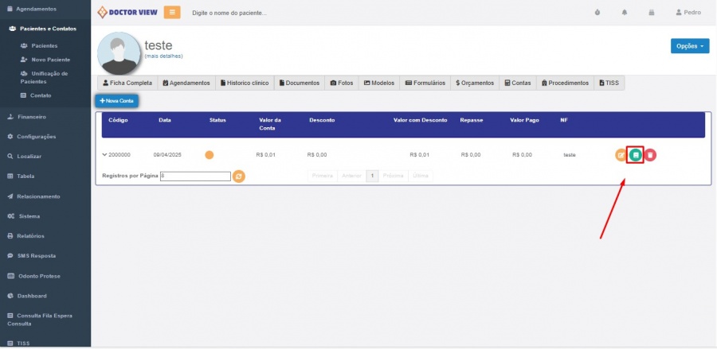Go to the Procedimentos tab

pos(565,83)
